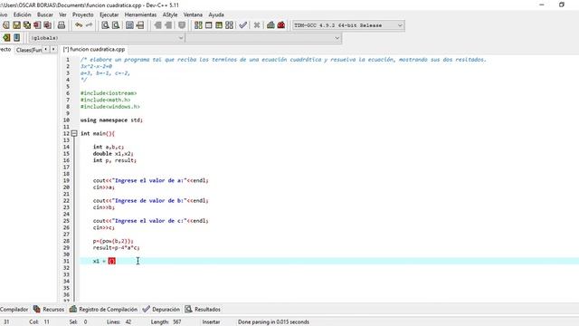Click 'p=(pow(b,2));' code line
The image size is (579, 326).
click(113, 241)
